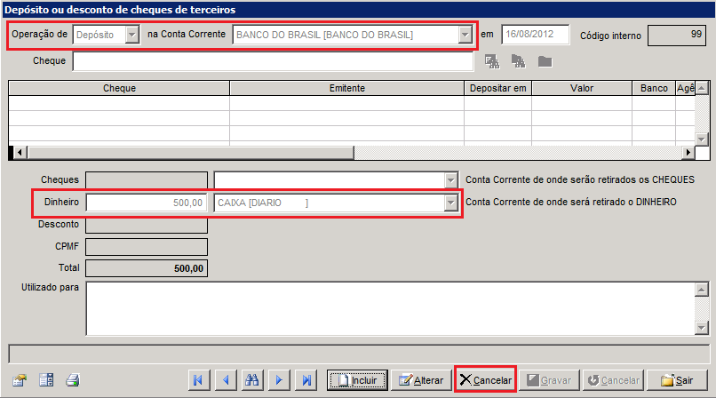This screenshot has height=398, width=716.
Task: Click the Dinheiro amount field showing 500,00
Action: click(147, 203)
